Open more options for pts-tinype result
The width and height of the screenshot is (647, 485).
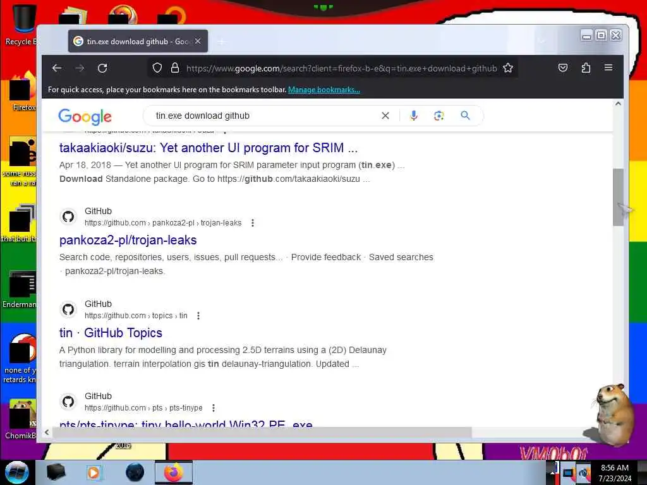click(214, 408)
